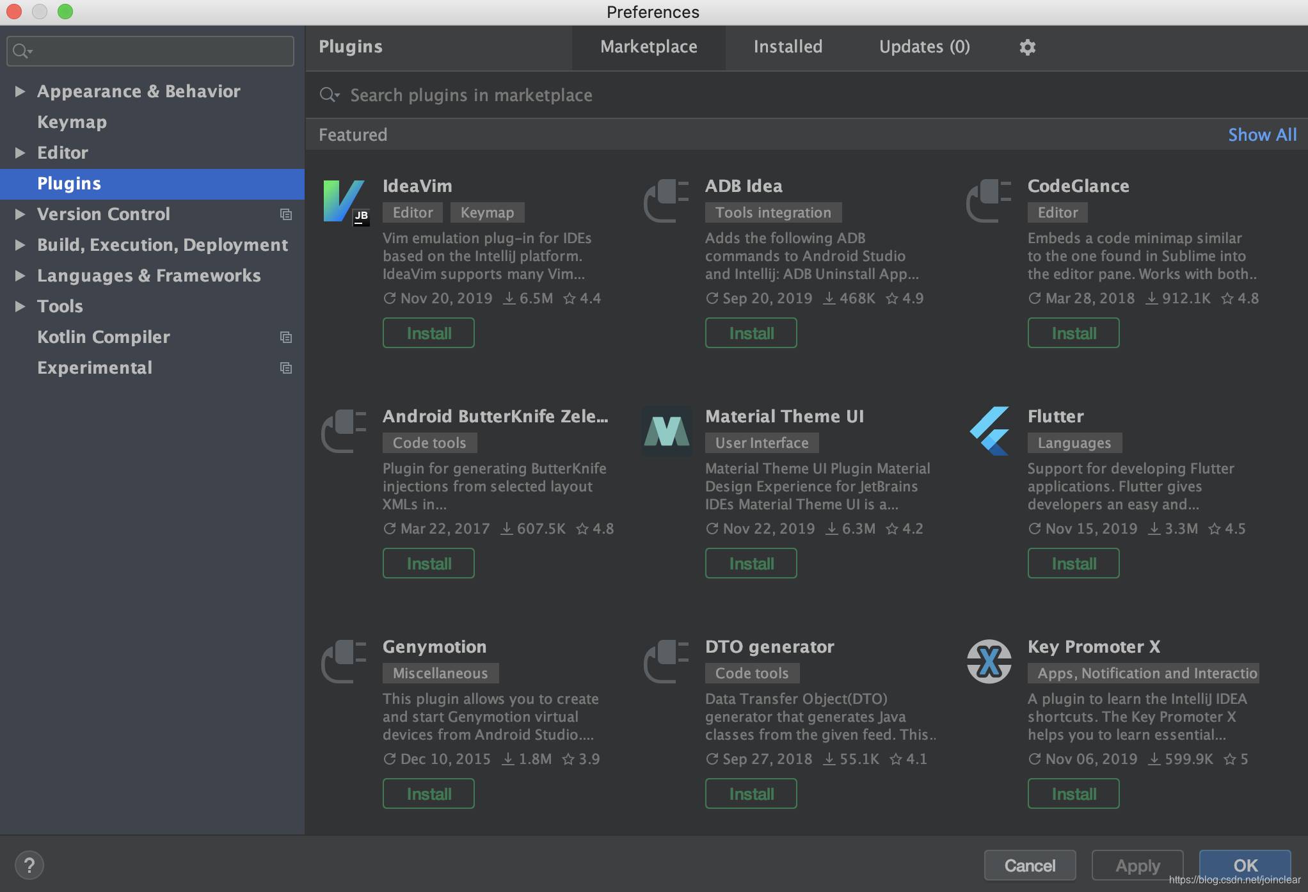Screen dimensions: 1308x892
Task: Switch to the Updates (0) tab
Action: 924,47
